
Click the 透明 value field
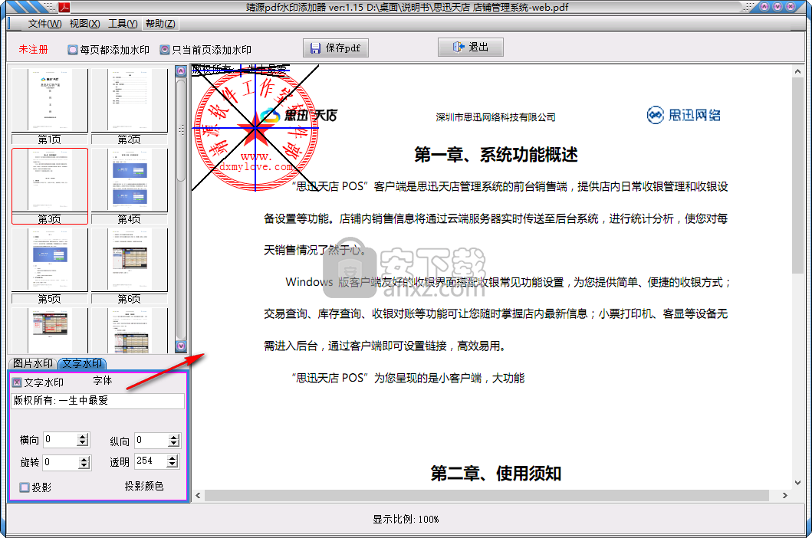151,461
